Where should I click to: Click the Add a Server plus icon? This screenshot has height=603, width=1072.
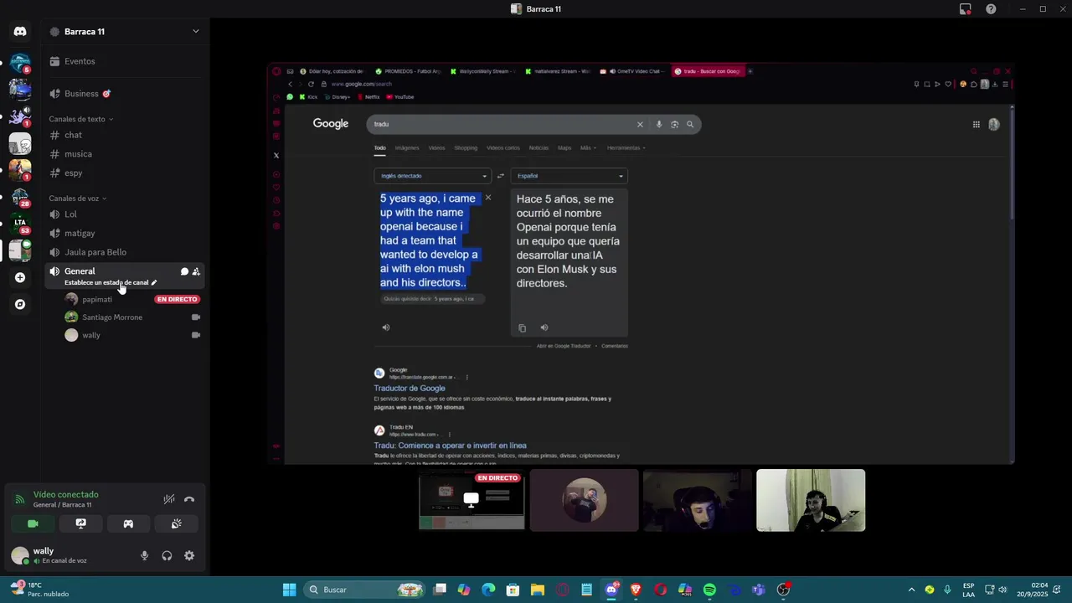tap(20, 277)
